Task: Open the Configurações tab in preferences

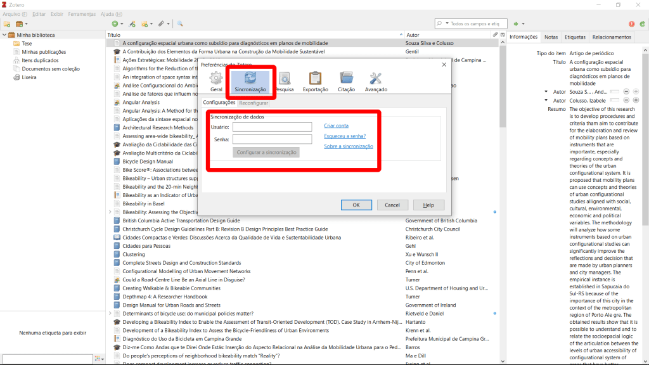Action: (219, 103)
